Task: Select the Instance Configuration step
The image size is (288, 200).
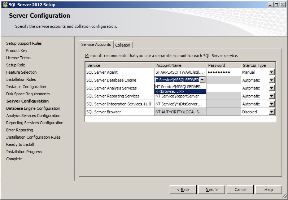Action: pos(26,87)
